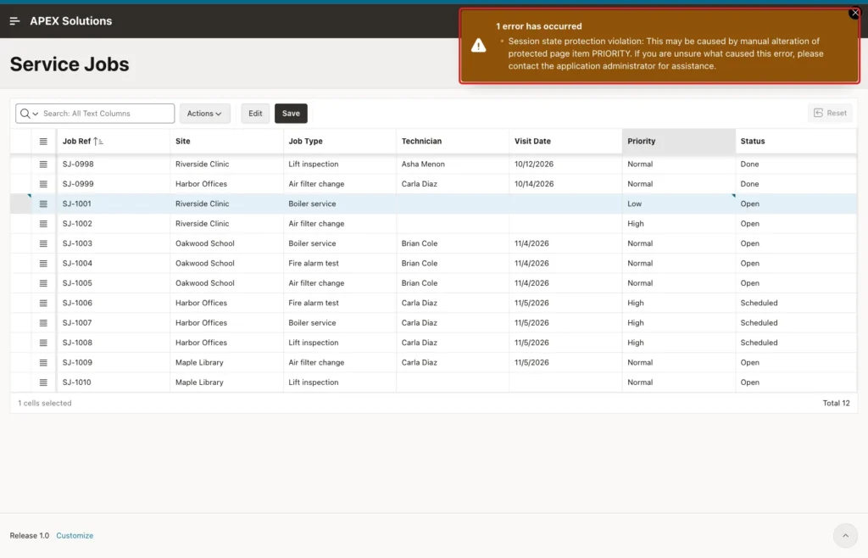This screenshot has width=868, height=558.
Task: Select the Asha Menon technician cell
Action: pos(453,164)
